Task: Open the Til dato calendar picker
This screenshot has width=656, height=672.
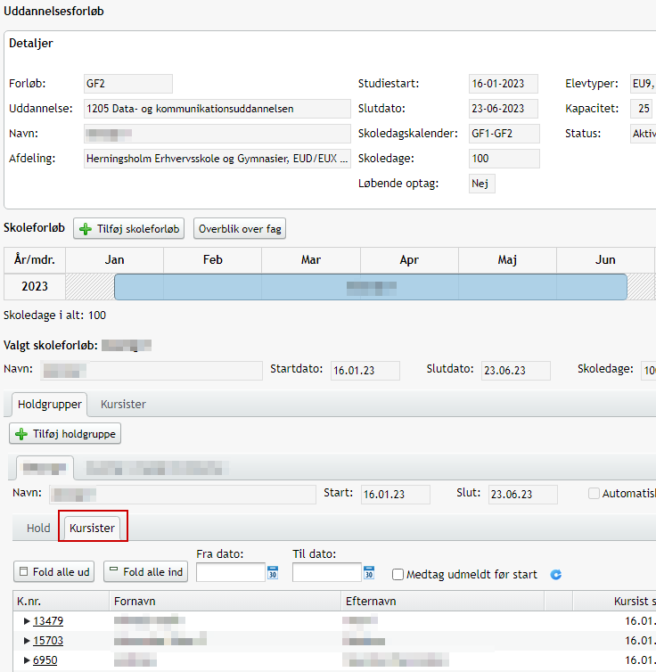Action: click(x=369, y=572)
